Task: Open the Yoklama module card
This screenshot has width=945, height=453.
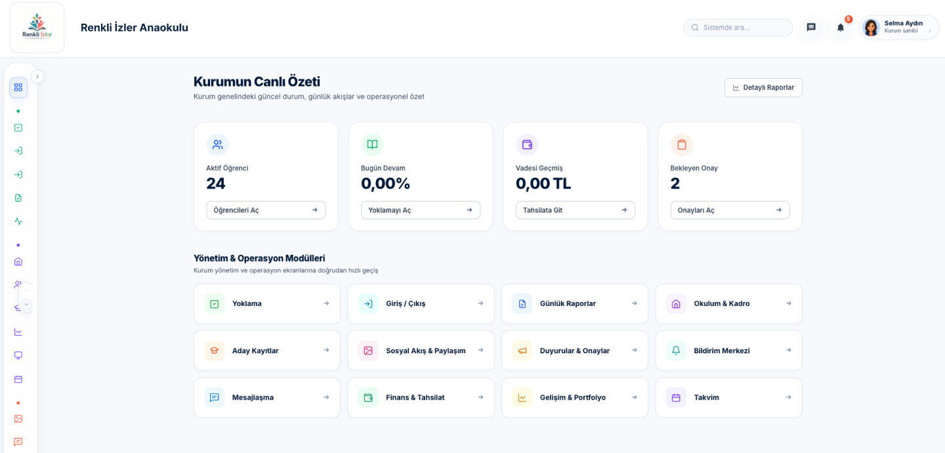Action: (x=267, y=304)
